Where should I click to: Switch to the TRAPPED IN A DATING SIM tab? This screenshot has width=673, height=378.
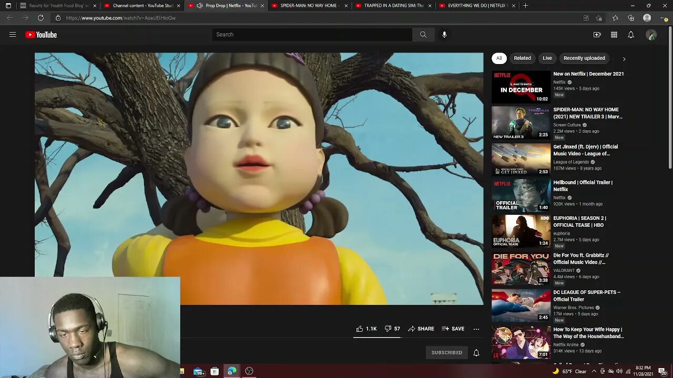[x=393, y=6]
